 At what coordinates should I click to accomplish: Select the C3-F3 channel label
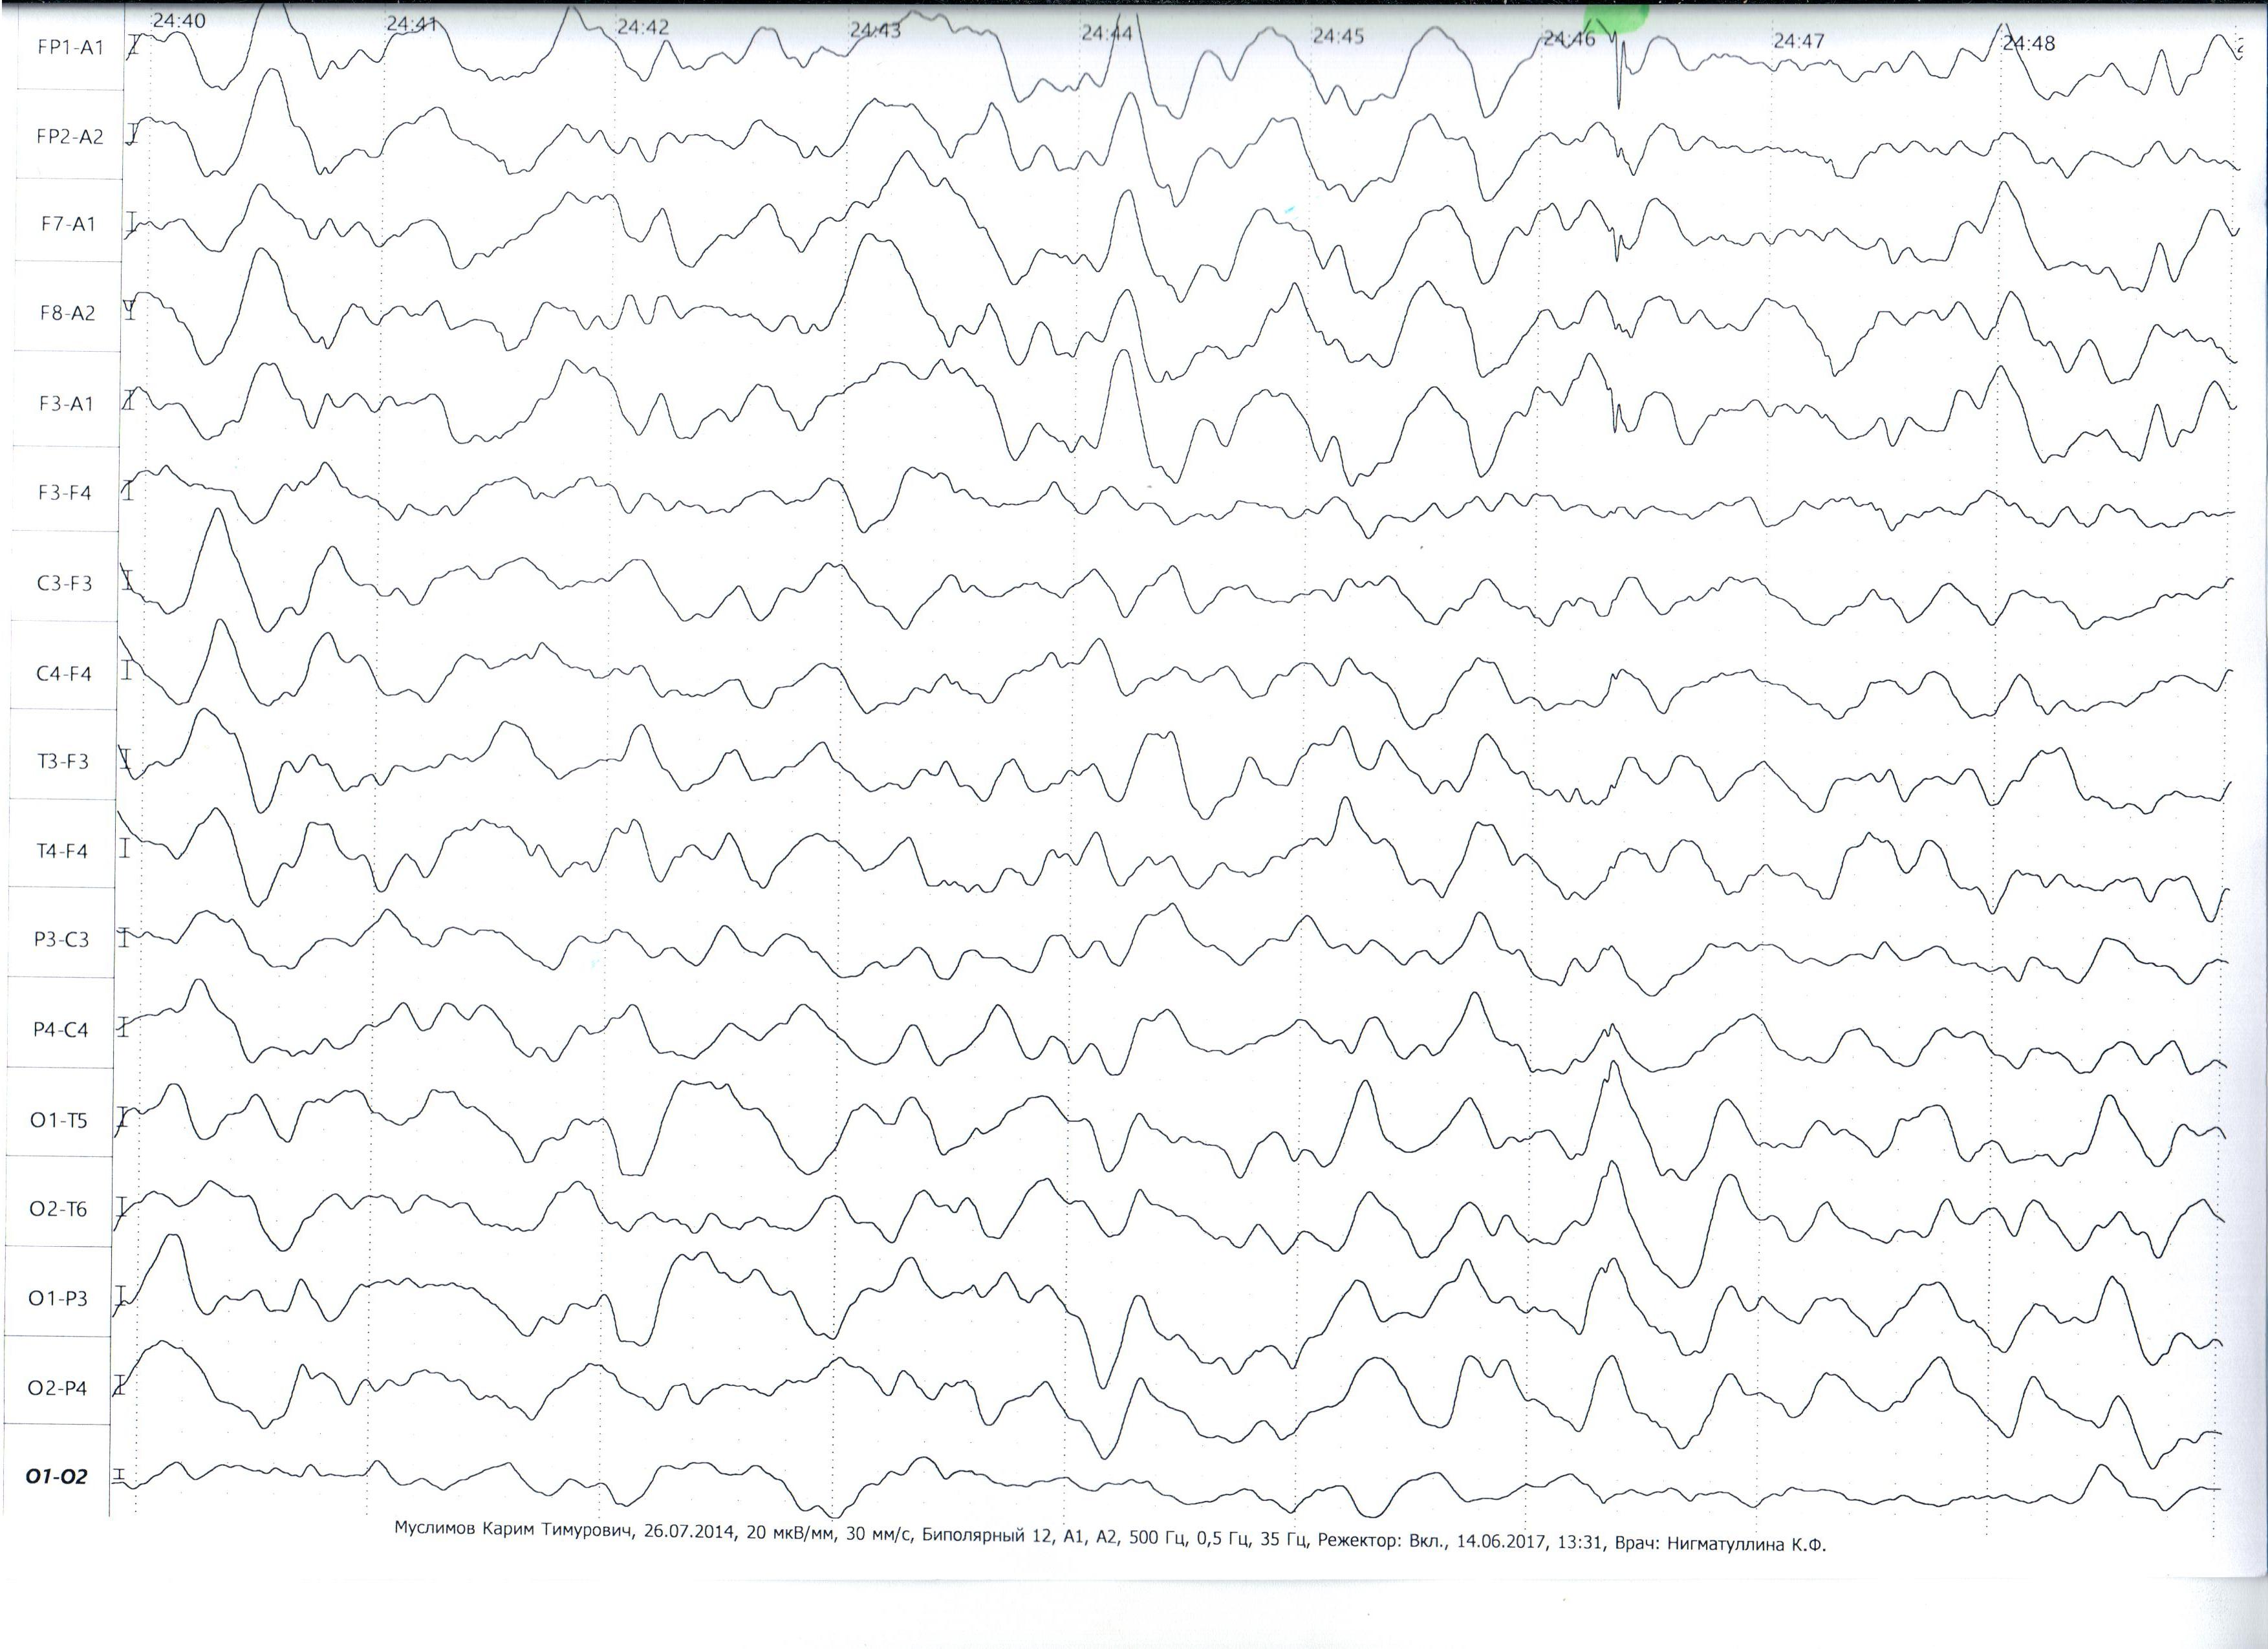[x=64, y=583]
